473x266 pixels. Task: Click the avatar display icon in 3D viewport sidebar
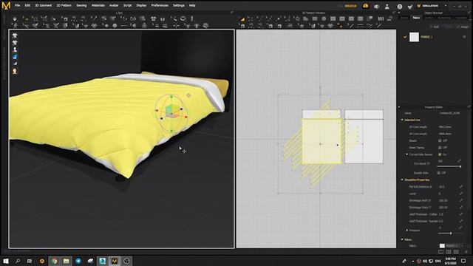[x=15, y=50]
